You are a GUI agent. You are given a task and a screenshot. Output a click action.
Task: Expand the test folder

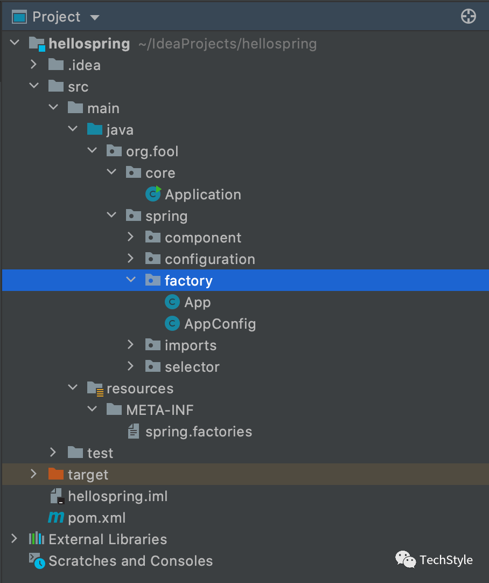(x=53, y=453)
